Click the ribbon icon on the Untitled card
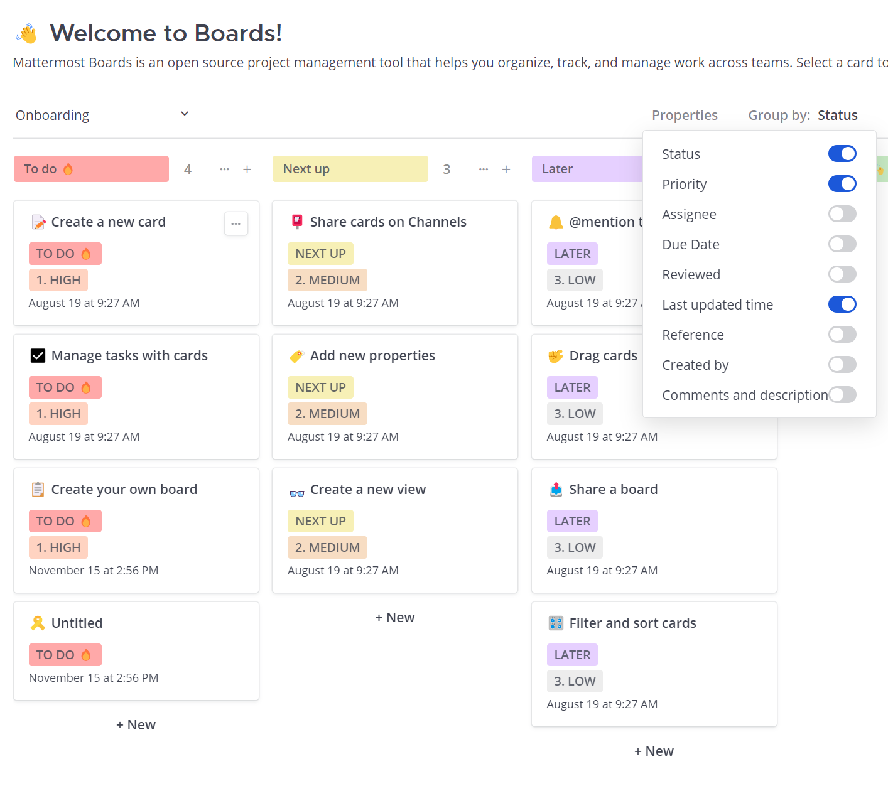 (38, 623)
